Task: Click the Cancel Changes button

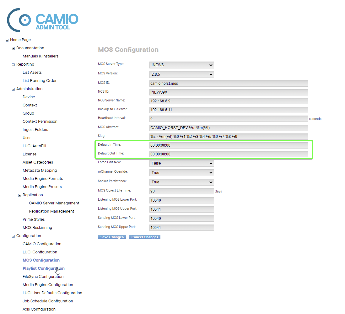Action: tap(145, 237)
